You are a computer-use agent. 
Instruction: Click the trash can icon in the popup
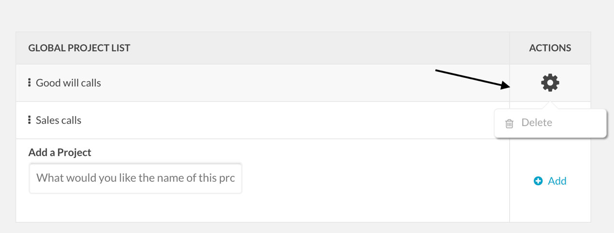(509, 123)
